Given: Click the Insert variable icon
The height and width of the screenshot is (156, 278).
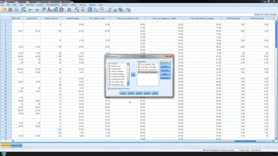Looking at the screenshot, I should 83,10.
